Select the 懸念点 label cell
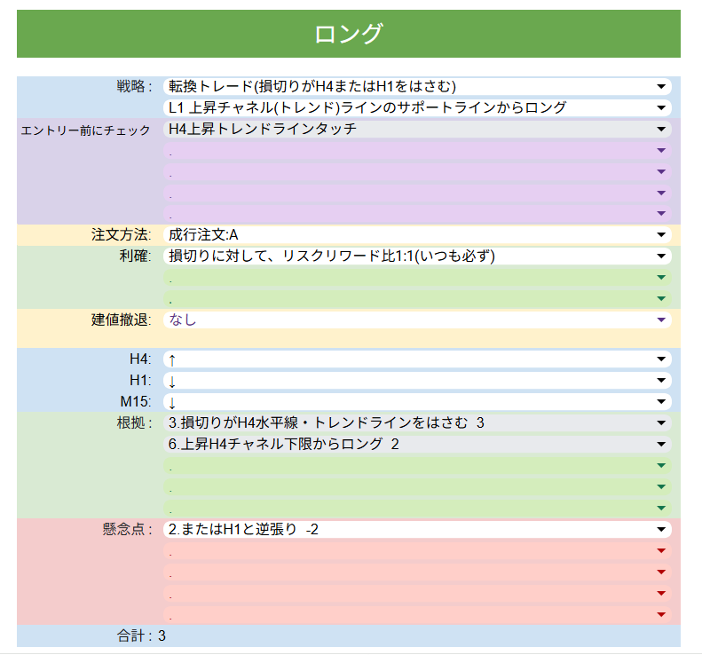The height and width of the screenshot is (655, 702). (x=127, y=530)
